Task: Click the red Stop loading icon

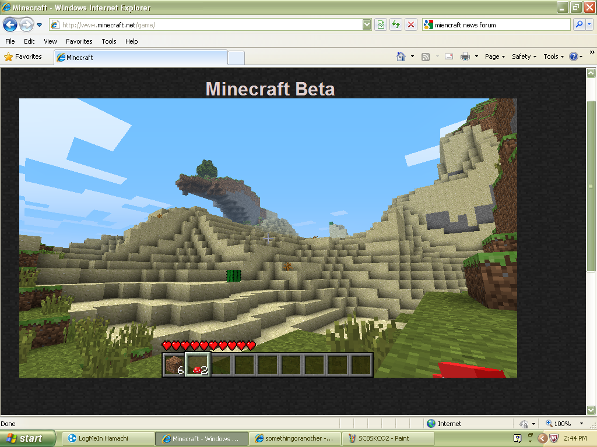Action: (x=411, y=25)
